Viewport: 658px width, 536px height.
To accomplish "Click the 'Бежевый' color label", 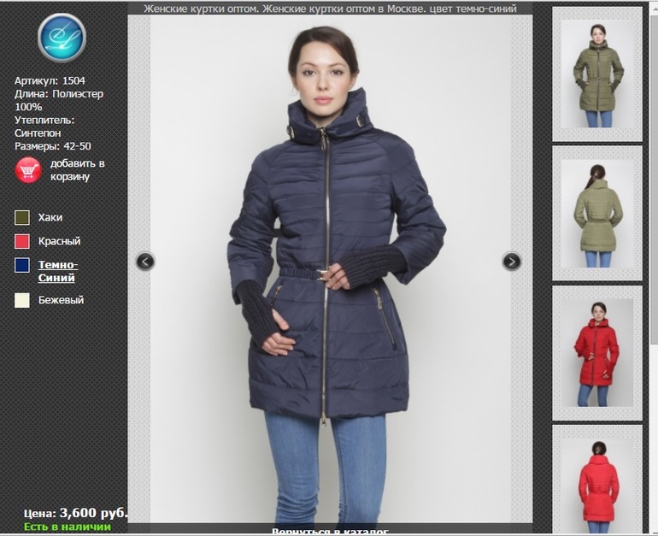I will tap(61, 300).
